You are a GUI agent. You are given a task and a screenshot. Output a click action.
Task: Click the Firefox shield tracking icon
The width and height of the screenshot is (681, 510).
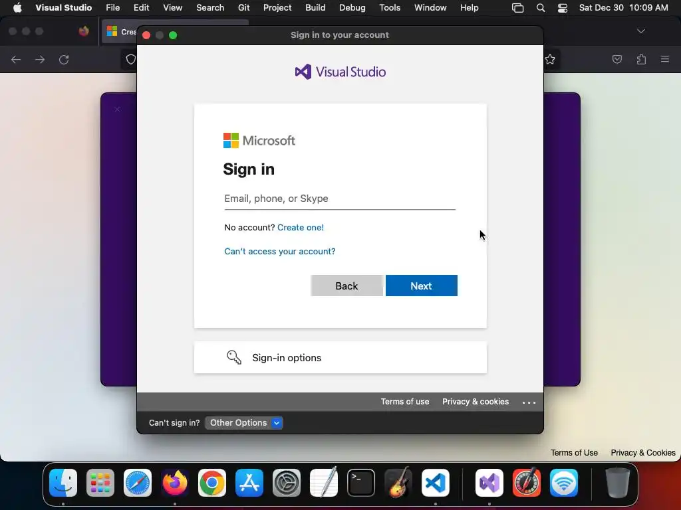(x=131, y=59)
